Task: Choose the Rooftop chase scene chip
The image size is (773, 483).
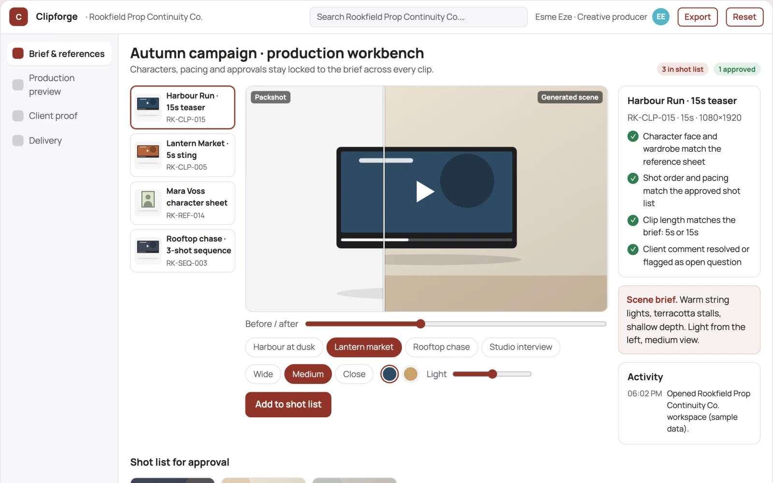Action: coord(441,347)
